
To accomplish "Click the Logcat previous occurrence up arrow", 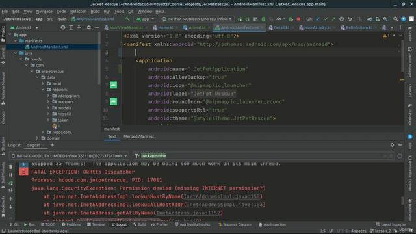I will [10, 198].
